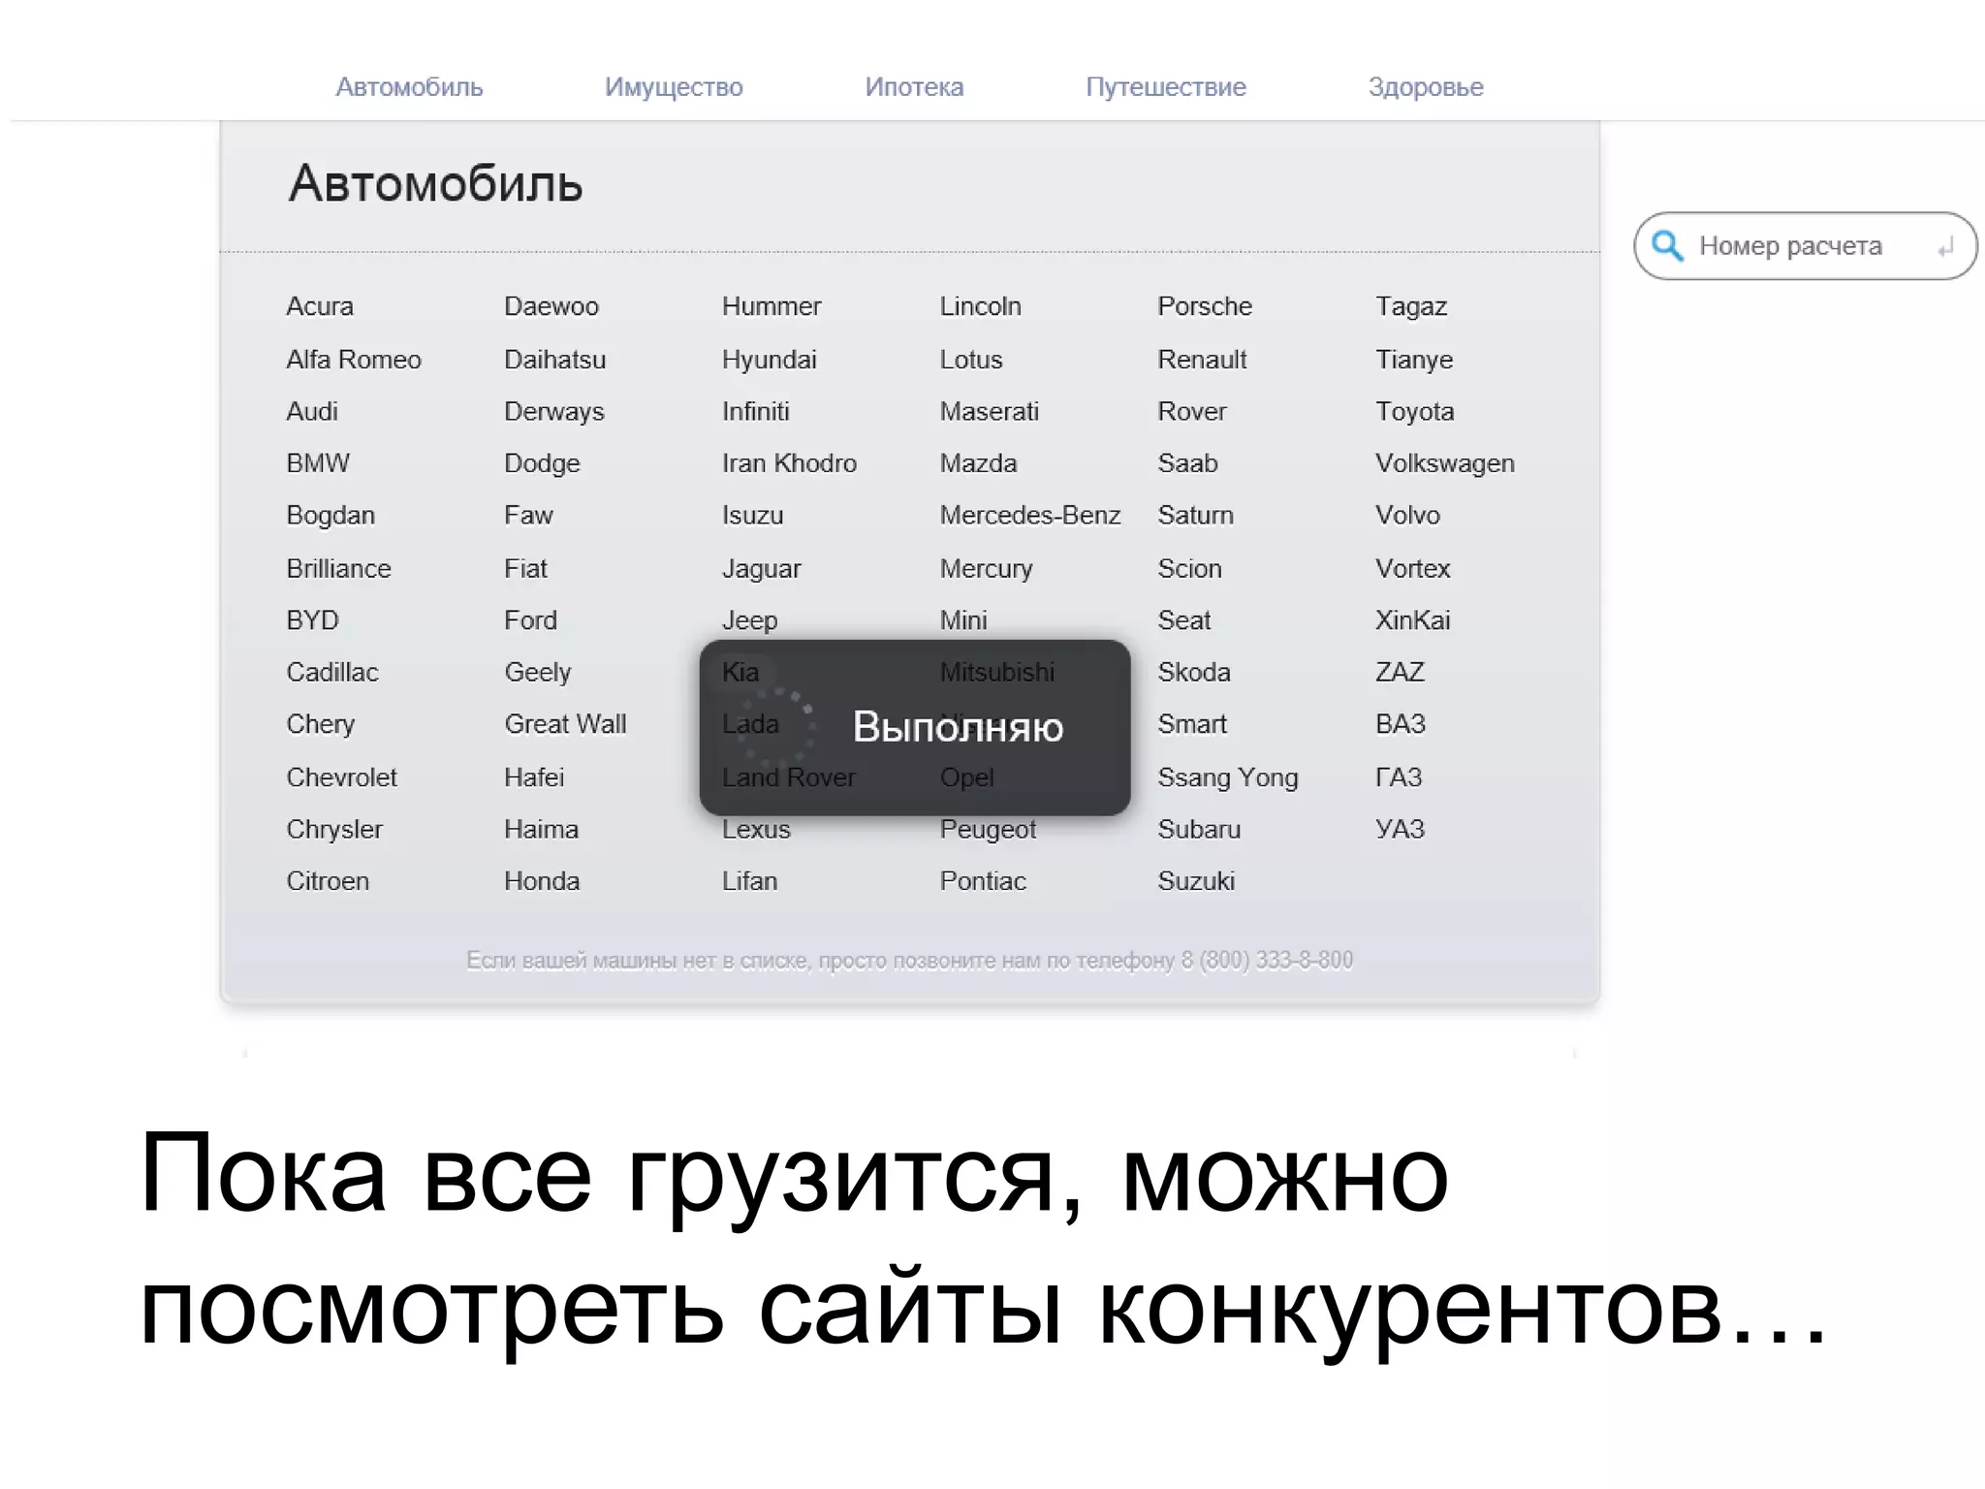
Task: Choose the Pontiac brand
Action: [983, 881]
